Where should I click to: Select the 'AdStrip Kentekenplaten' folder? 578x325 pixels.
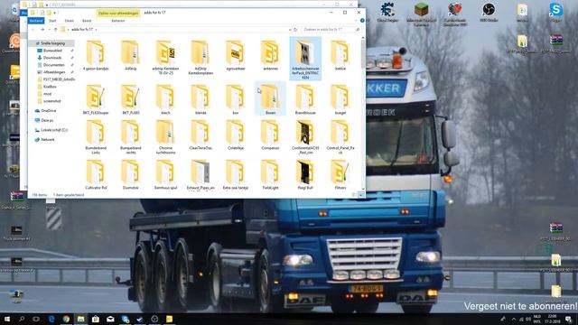coord(200,58)
